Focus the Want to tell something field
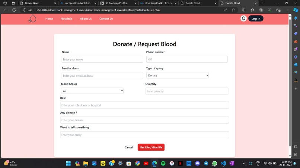The height and width of the screenshot is (168, 300). (x=144, y=135)
